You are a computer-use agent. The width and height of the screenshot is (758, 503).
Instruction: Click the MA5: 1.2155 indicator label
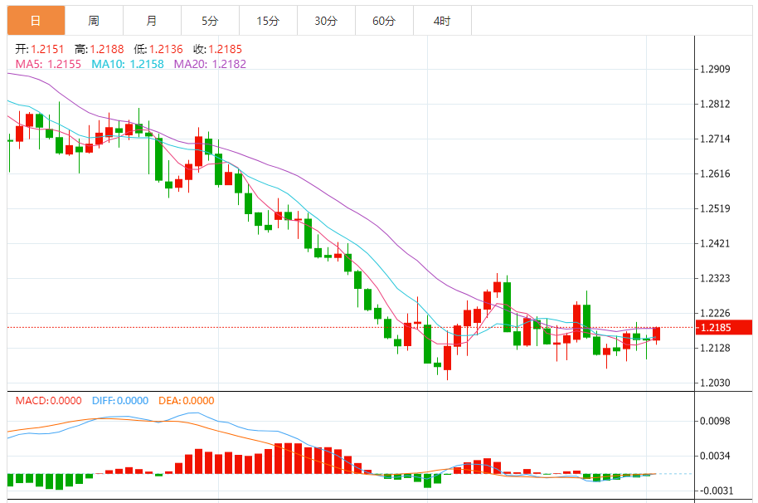click(x=48, y=64)
